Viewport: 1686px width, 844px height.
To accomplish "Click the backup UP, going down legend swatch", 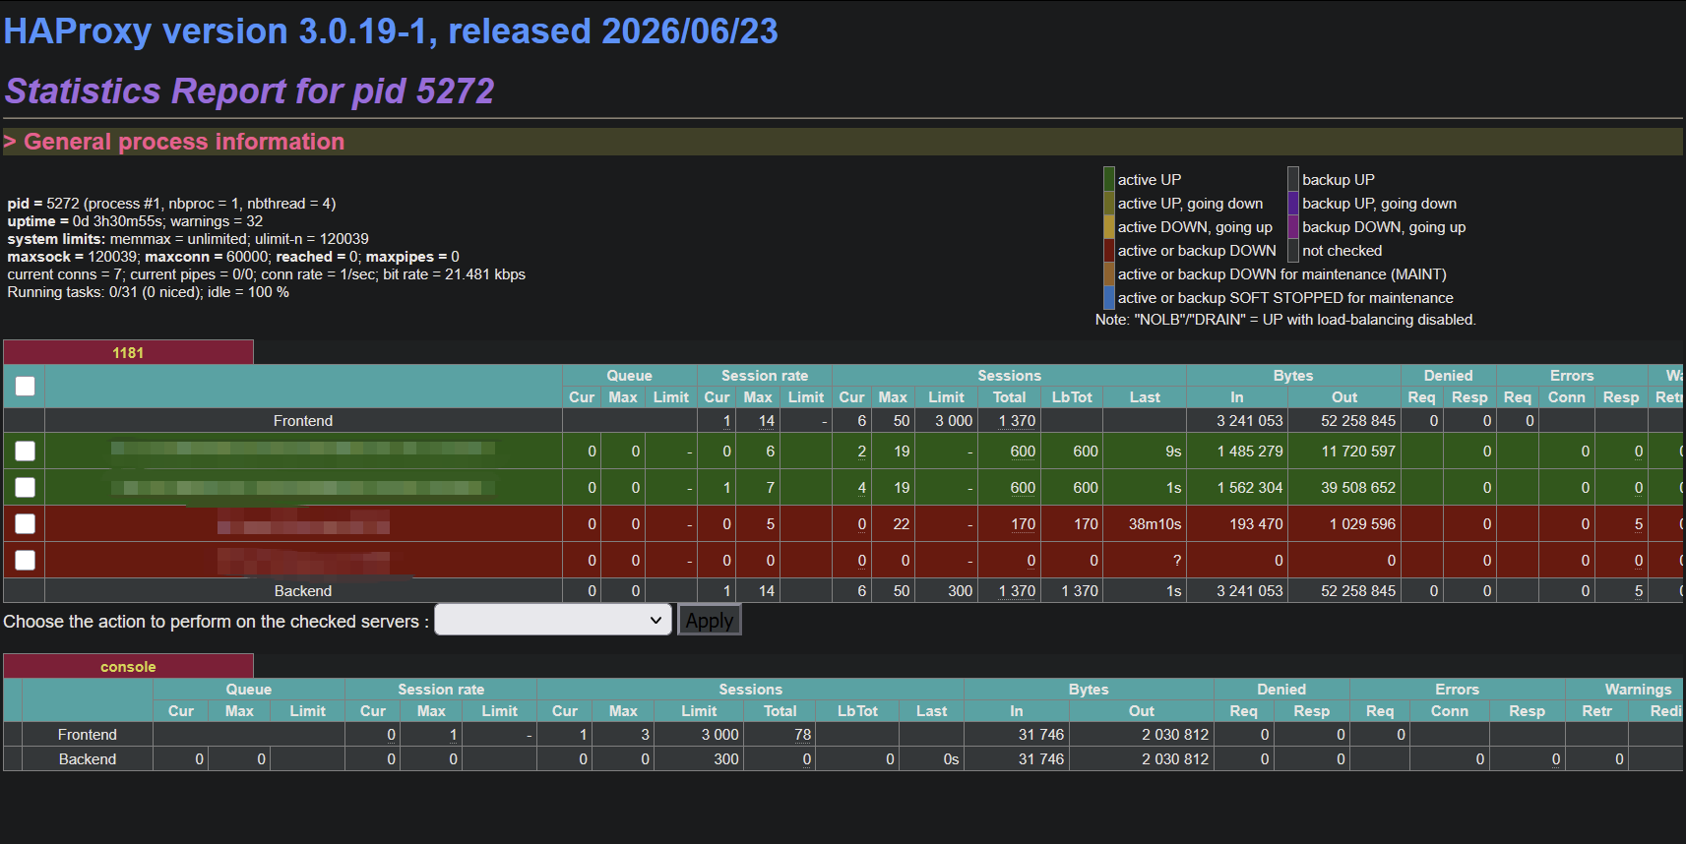I will tap(1293, 203).
